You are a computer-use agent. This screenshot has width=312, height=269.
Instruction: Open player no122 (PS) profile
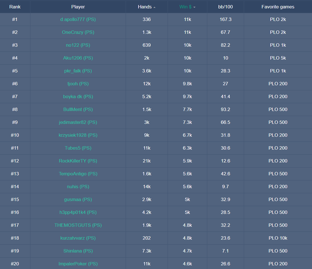pyautogui.click(x=78, y=45)
